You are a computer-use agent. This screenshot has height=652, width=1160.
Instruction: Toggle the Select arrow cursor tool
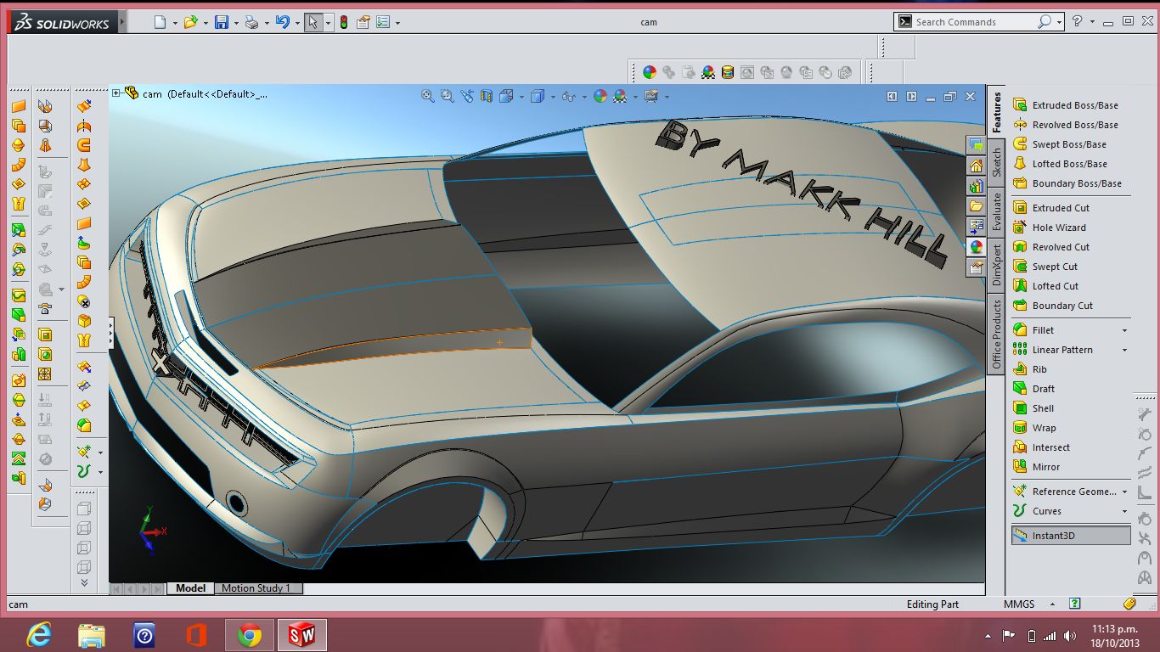coord(313,23)
